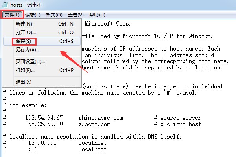The width and height of the screenshot is (236, 157).
Task: Open the 编辑(E) menu
Action: pyautogui.click(x=33, y=15)
